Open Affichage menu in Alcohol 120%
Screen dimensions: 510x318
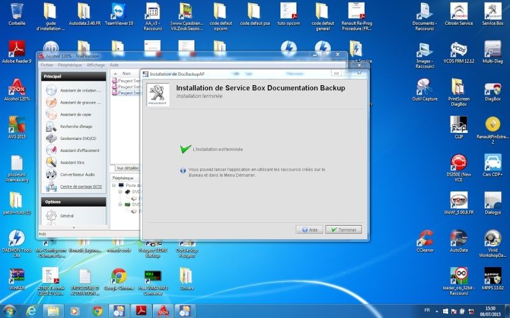click(x=96, y=65)
